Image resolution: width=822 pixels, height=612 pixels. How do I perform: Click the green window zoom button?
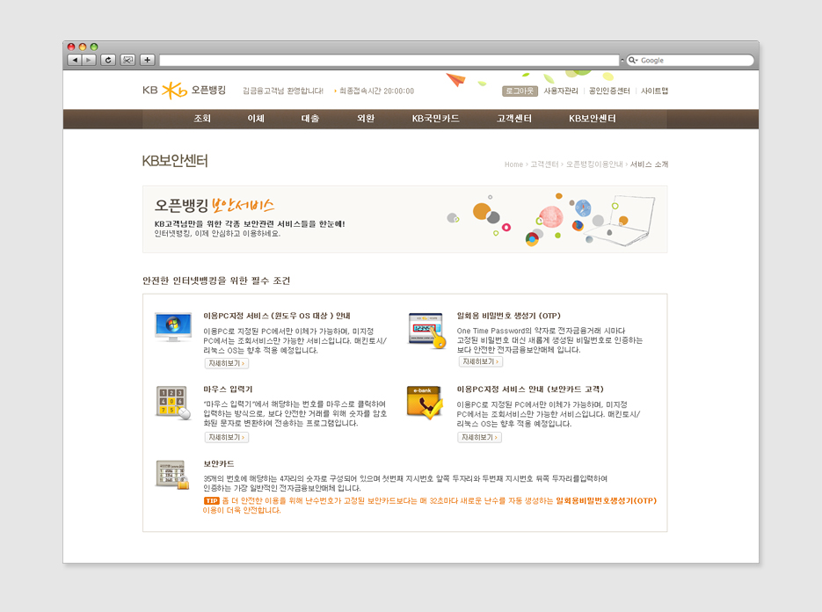point(94,47)
